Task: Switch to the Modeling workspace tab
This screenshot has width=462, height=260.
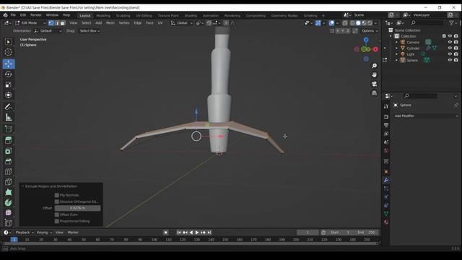Action: [x=103, y=16]
